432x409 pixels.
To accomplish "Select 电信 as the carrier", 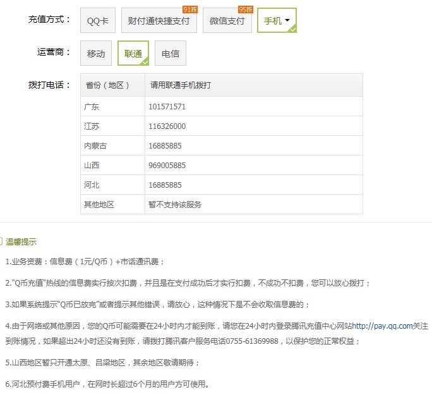I will 171,53.
